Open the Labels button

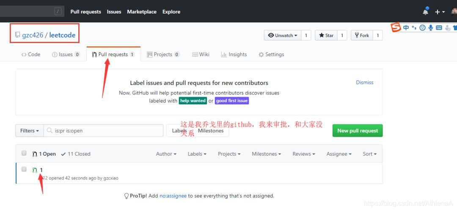pos(179,131)
